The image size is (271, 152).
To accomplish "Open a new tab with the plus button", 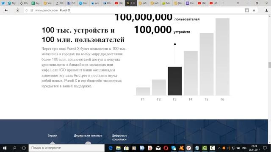I will tap(223, 3).
